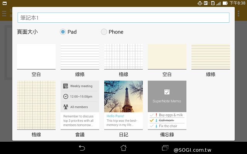Click the SuperNote Memo title text
Image resolution: width=247 pixels, height=154 pixels.
click(167, 101)
